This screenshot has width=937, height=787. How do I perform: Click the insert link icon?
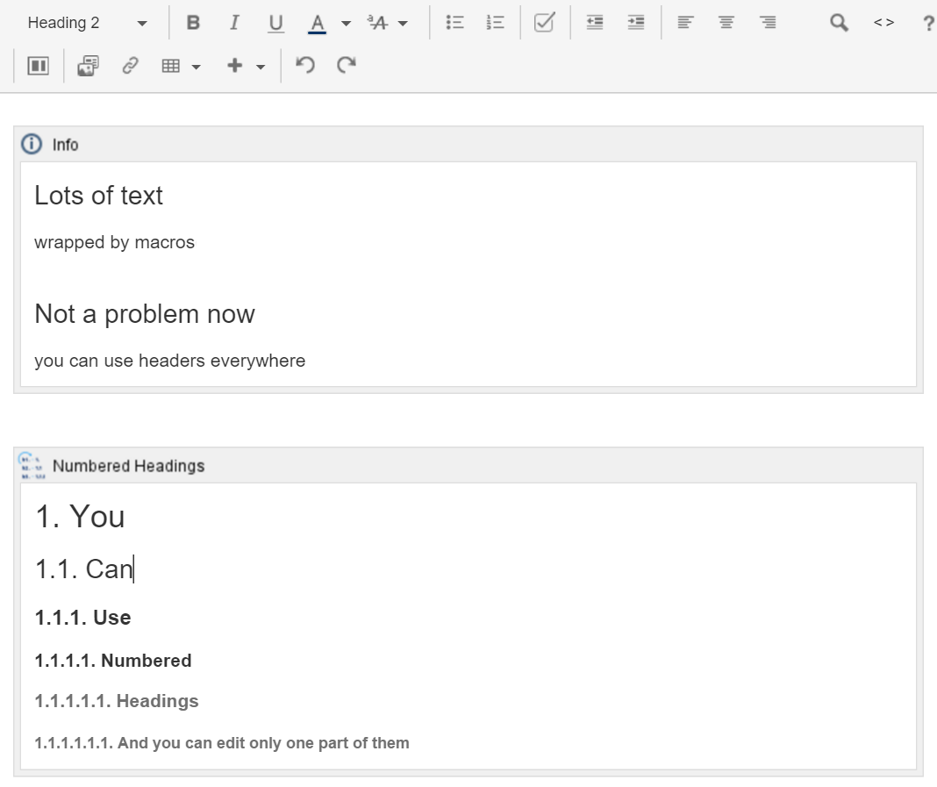point(131,67)
